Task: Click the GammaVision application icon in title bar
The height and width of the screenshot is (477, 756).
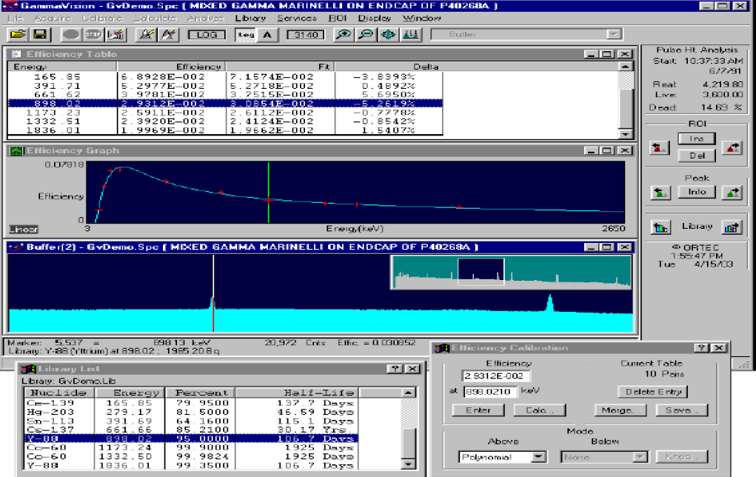Action: pos(10,6)
